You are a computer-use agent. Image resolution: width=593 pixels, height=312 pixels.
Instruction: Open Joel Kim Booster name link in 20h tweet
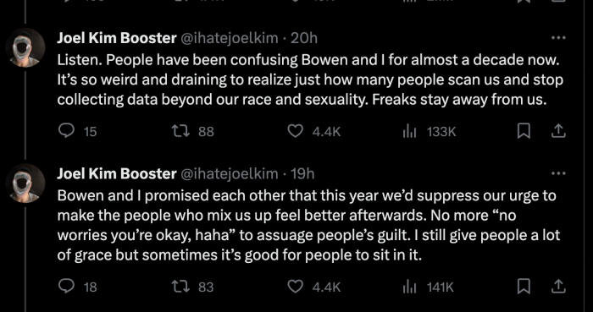click(x=117, y=38)
